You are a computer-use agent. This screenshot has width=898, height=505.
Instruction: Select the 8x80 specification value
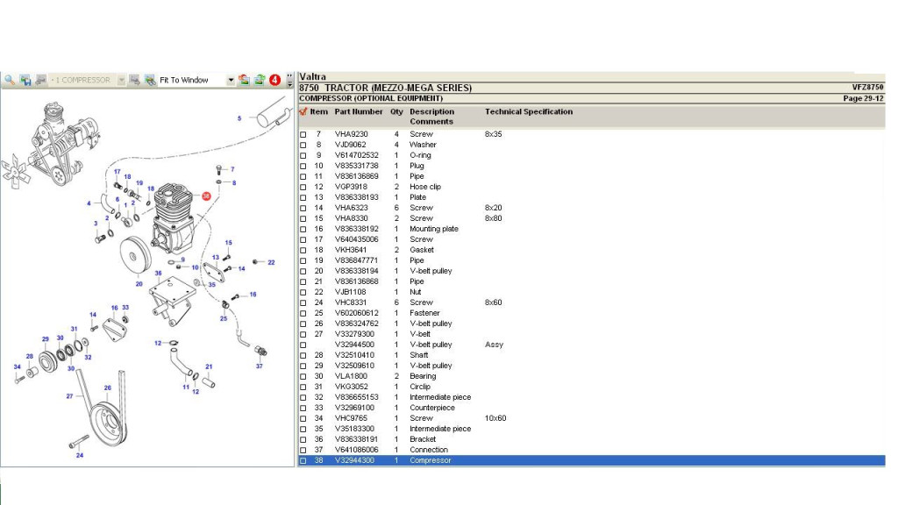pos(493,218)
